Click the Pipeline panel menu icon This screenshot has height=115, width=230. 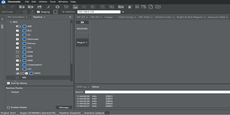[x=70, y=17]
